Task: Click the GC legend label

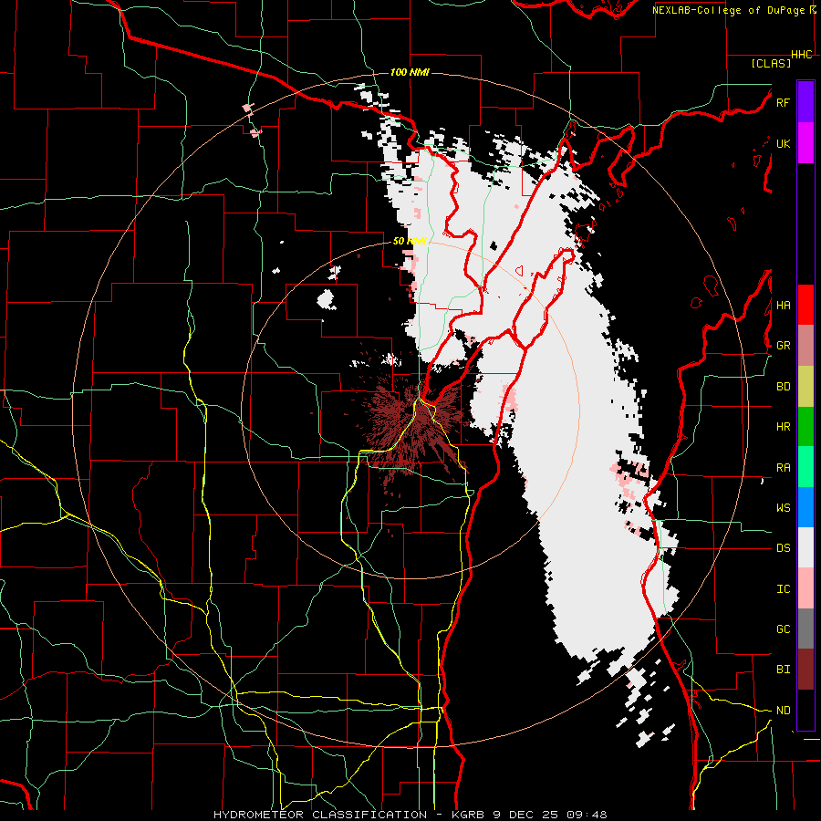Action: (783, 629)
